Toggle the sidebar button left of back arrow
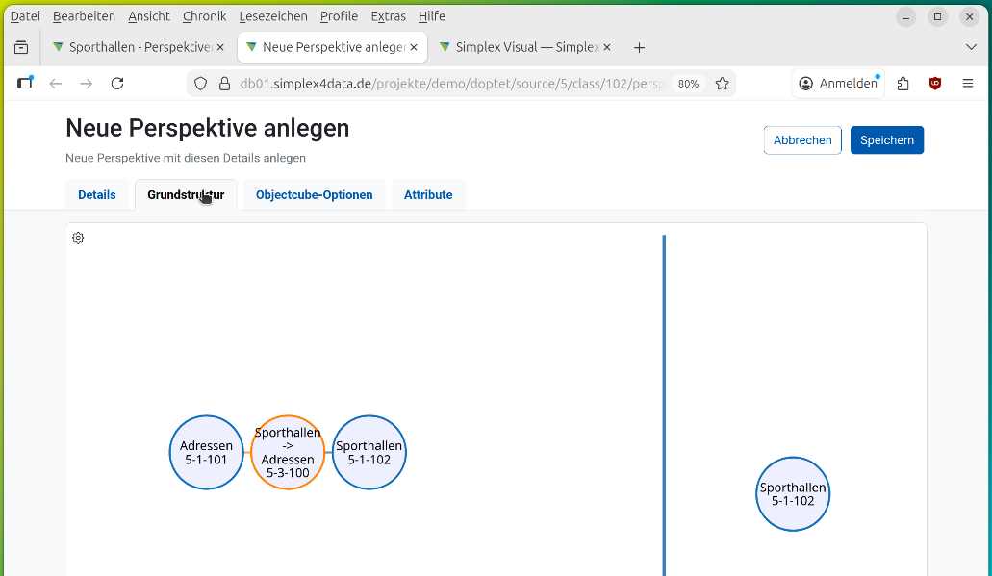Screen dimensions: 992x576 coord(25,84)
